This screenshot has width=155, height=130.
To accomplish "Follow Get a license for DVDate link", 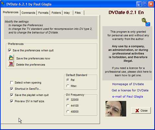I will click(130, 90).
